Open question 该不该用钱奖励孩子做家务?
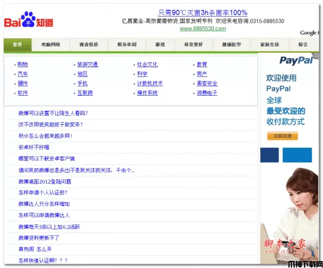Image resolution: width=323 pixels, height=268 pixels. point(51,125)
